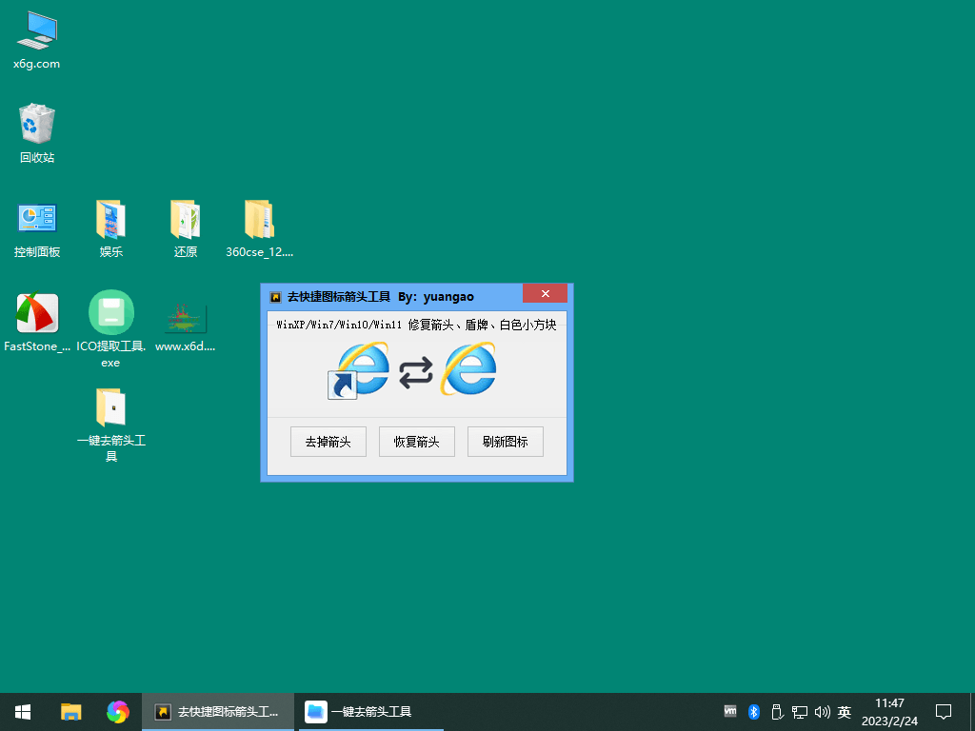Click the 恢复箭头 button

pos(416,442)
